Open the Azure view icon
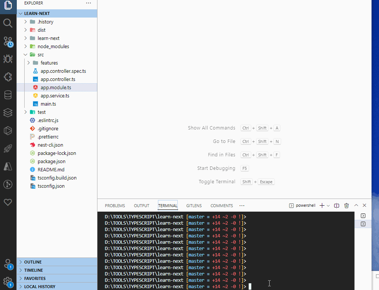This screenshot has height=290, width=379. pos(8,166)
